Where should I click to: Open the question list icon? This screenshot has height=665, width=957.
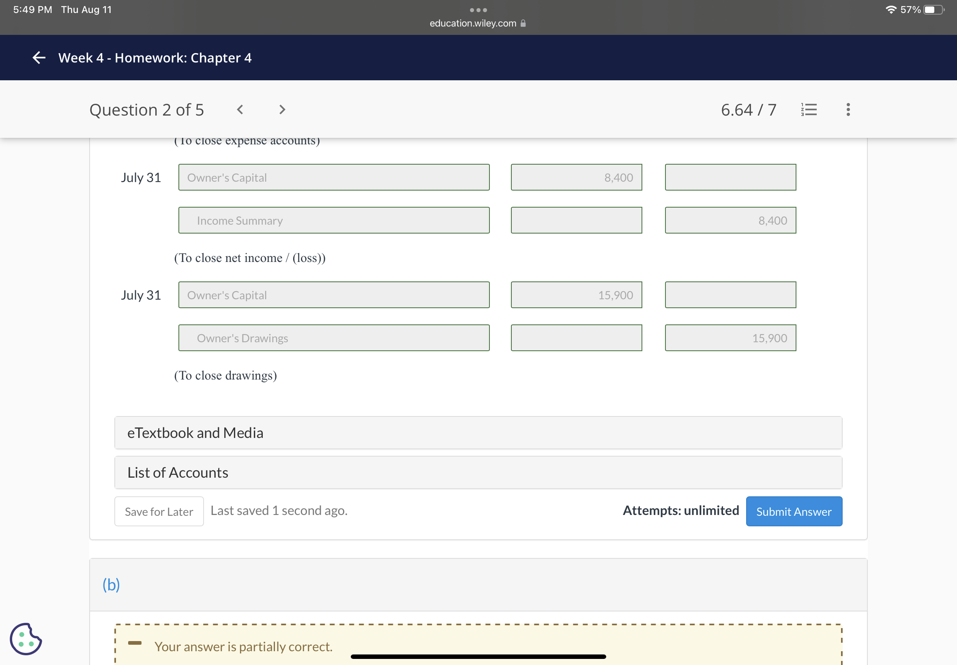pyautogui.click(x=809, y=109)
